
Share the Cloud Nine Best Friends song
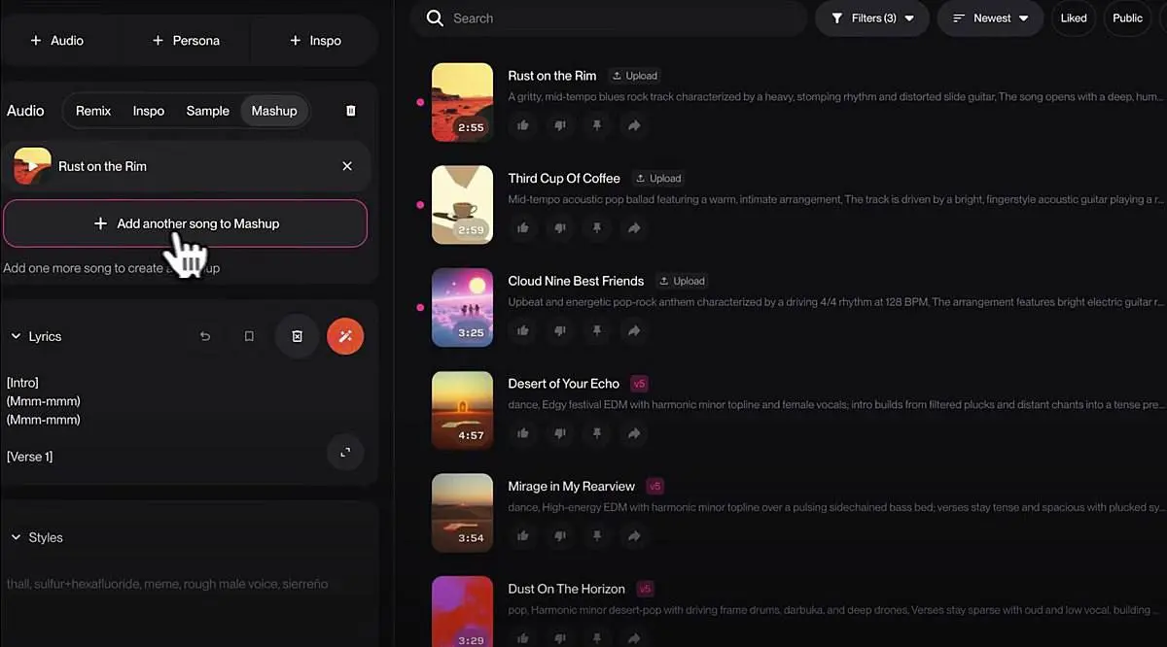(634, 331)
